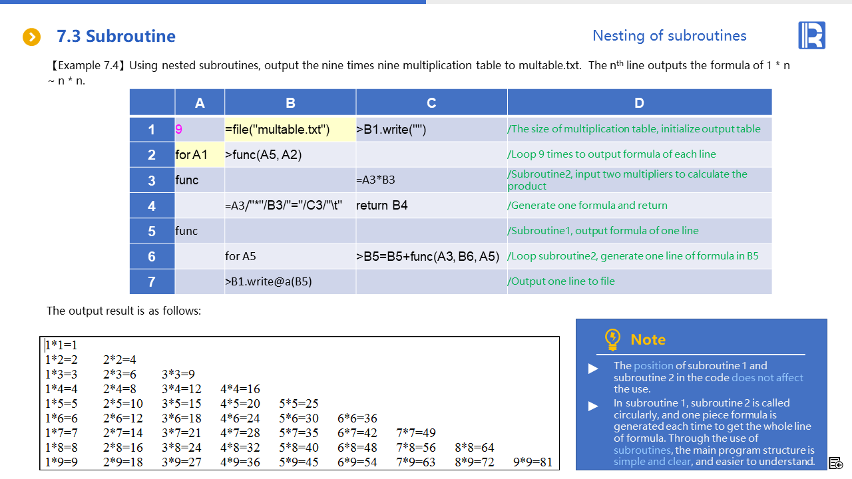Click the lightbulb icon in the Note box

(x=612, y=339)
